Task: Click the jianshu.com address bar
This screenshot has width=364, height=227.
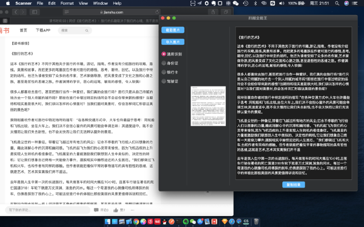Action: tap(112, 12)
